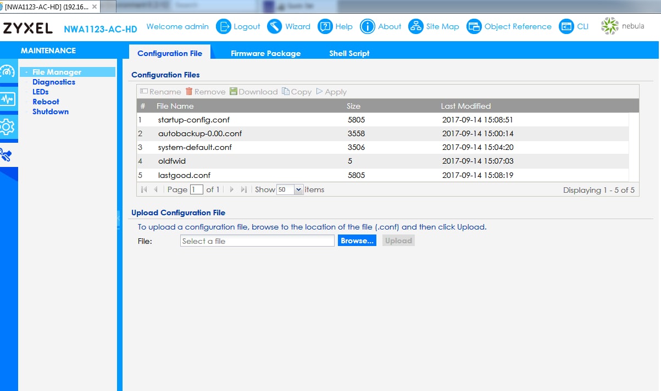
Task: Click the Remove trash toolbar button
Action: coord(205,92)
